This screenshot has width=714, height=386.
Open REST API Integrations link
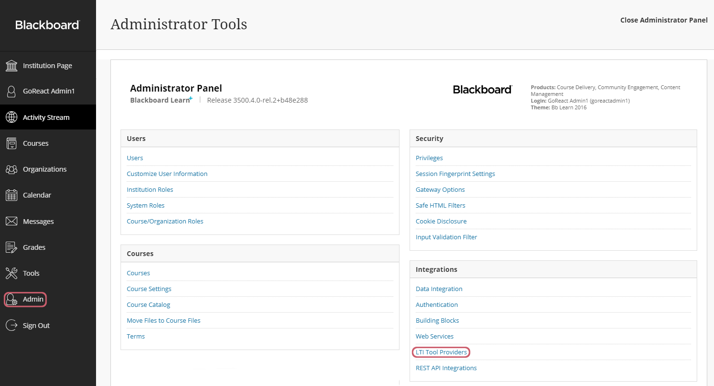click(x=446, y=368)
